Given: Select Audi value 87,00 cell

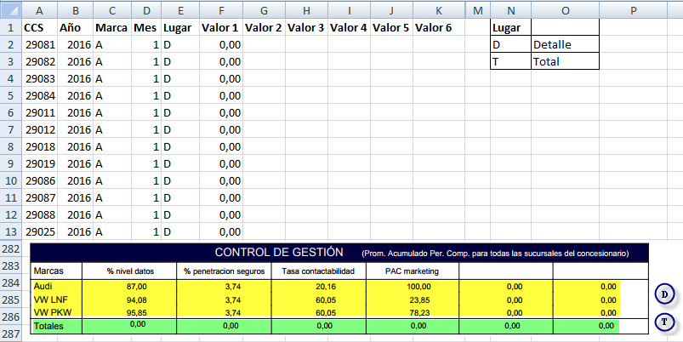Looking at the screenshot, I should click(128, 287).
